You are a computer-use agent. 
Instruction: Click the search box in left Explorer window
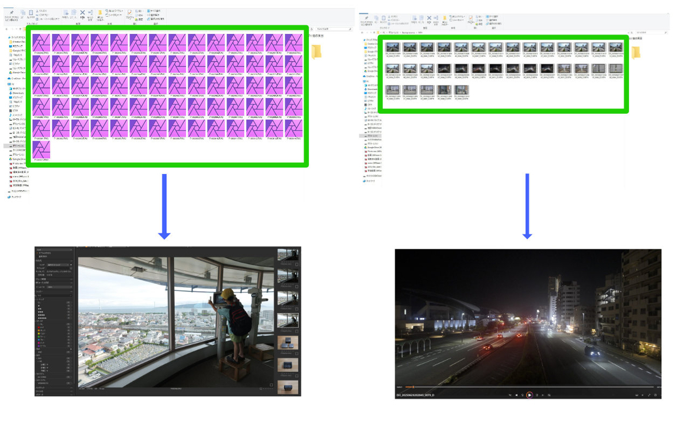(333, 29)
